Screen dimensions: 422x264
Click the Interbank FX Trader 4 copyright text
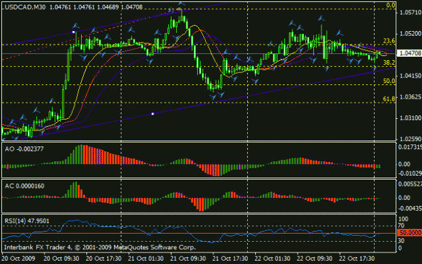coord(100,247)
